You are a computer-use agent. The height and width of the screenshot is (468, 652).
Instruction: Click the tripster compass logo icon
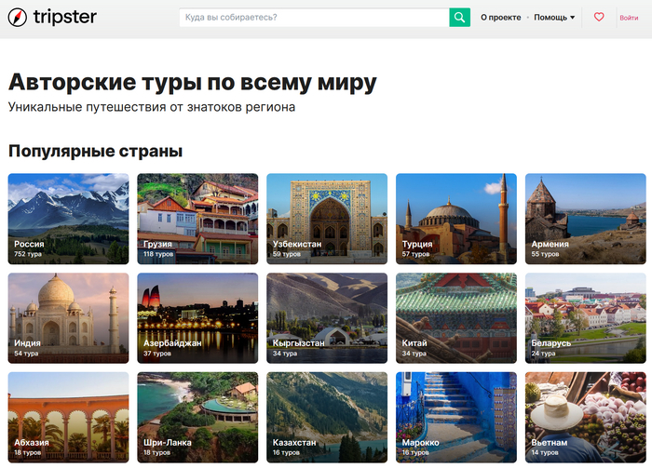pyautogui.click(x=18, y=18)
